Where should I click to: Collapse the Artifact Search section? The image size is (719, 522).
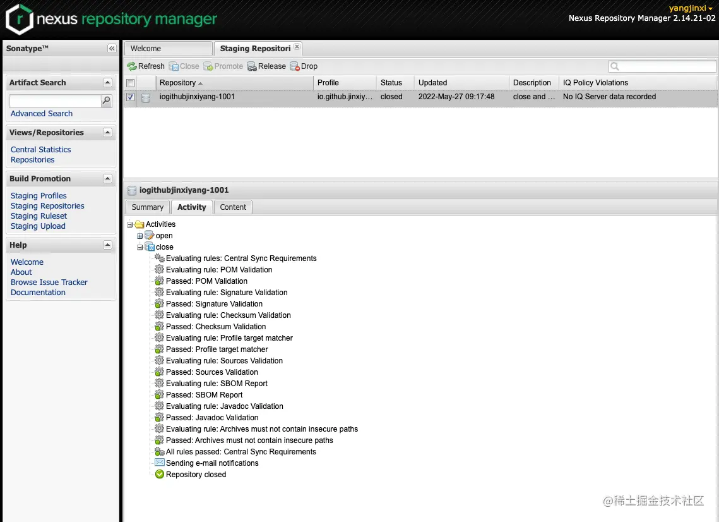click(x=108, y=83)
